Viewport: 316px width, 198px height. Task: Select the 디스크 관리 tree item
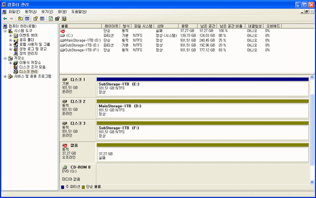click(x=28, y=72)
